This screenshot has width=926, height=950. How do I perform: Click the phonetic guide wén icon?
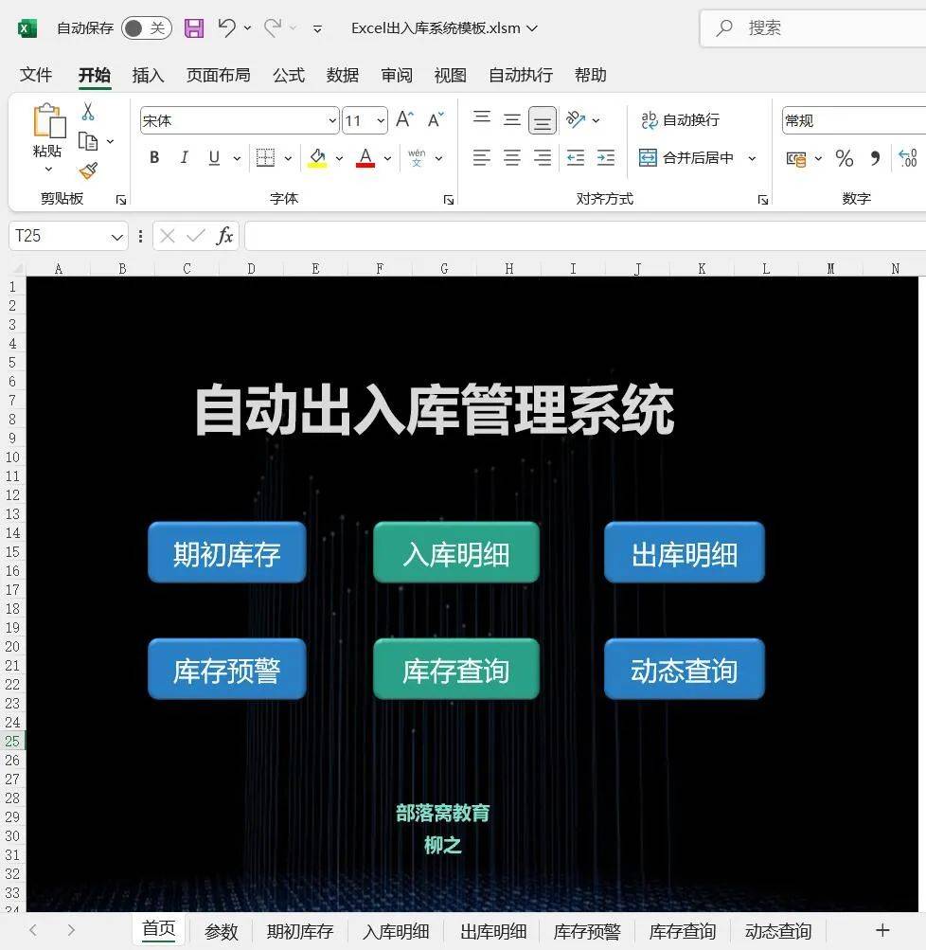tap(417, 157)
